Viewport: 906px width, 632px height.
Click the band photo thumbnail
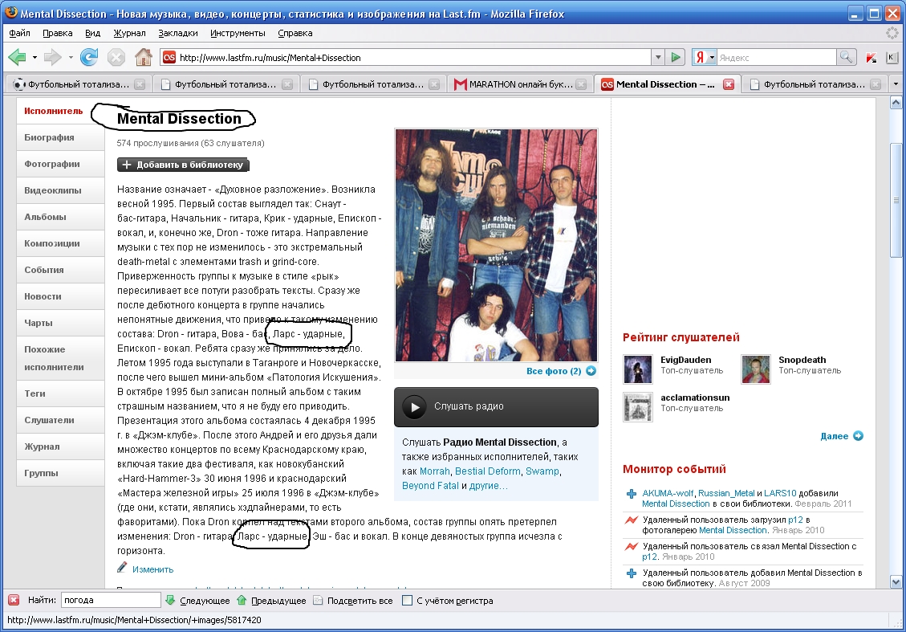pos(497,245)
